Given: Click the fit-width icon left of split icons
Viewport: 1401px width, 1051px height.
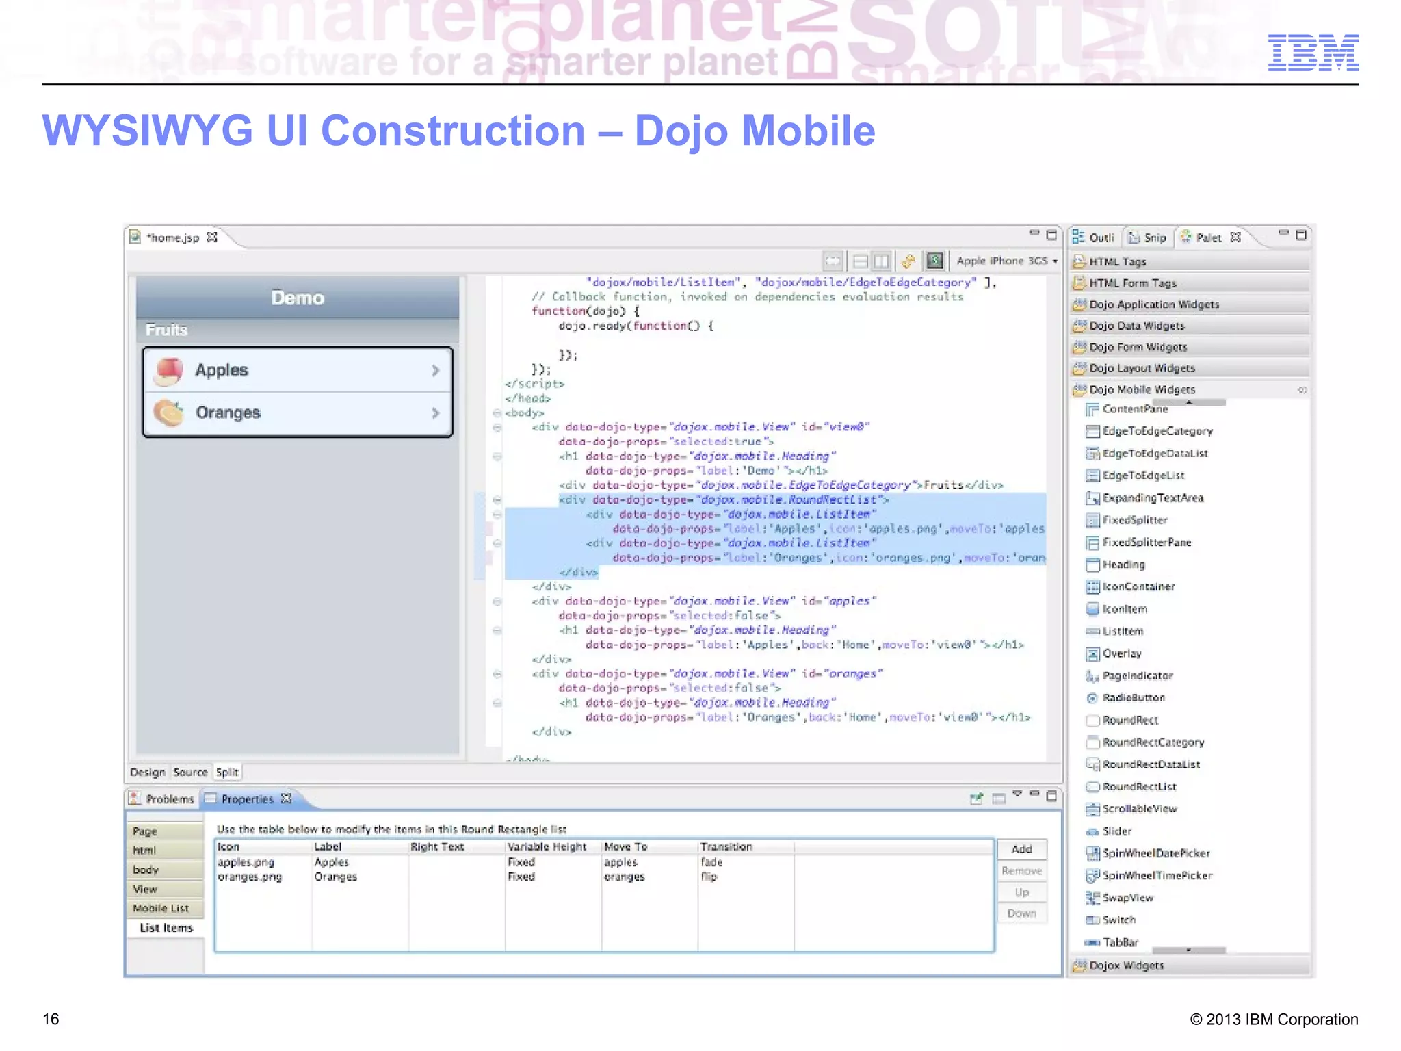Looking at the screenshot, I should click(833, 261).
